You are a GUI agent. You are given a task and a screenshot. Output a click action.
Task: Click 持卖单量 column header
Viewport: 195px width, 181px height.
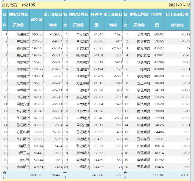point(157,20)
